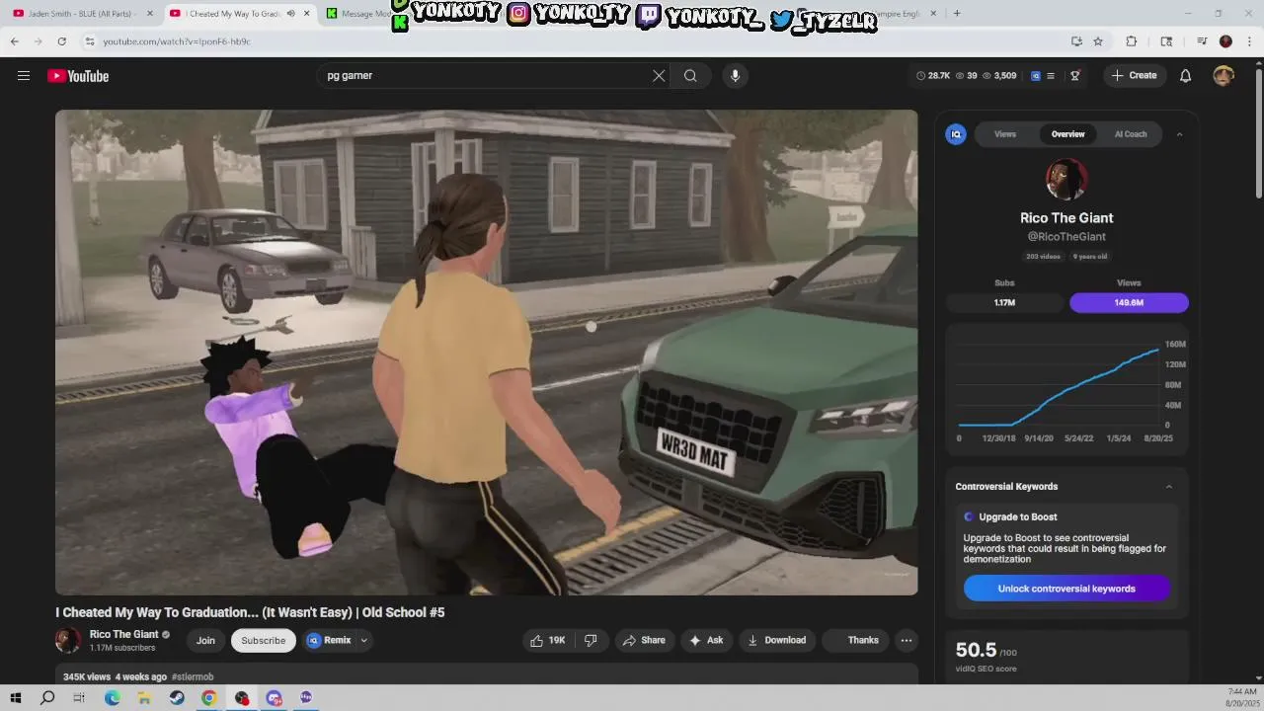This screenshot has height=711, width=1264.
Task: Select the Views tab in vidIQ
Action: pyautogui.click(x=1005, y=134)
